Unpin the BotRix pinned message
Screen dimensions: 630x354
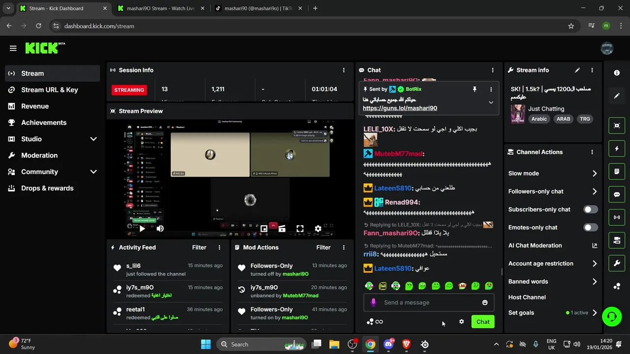pos(474,89)
